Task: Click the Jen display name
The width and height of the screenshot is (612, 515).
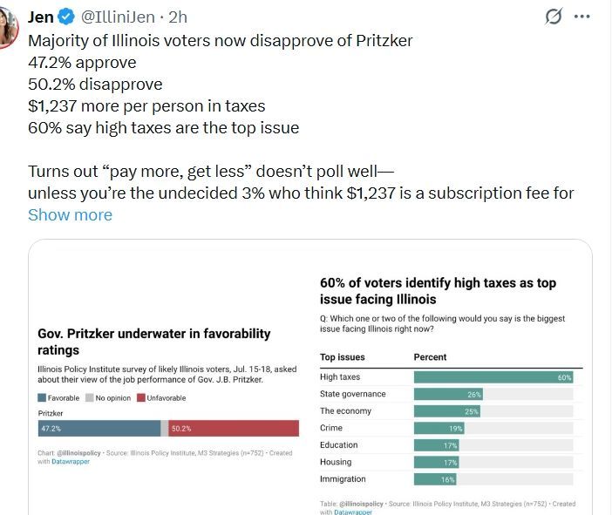Action: pos(41,17)
